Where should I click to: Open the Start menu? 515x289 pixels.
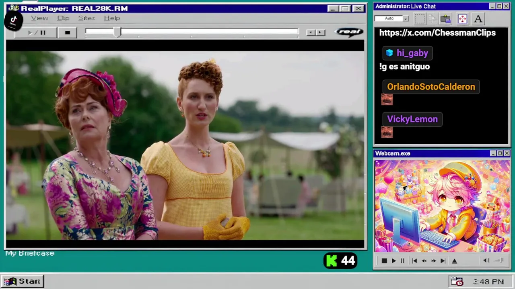point(22,281)
